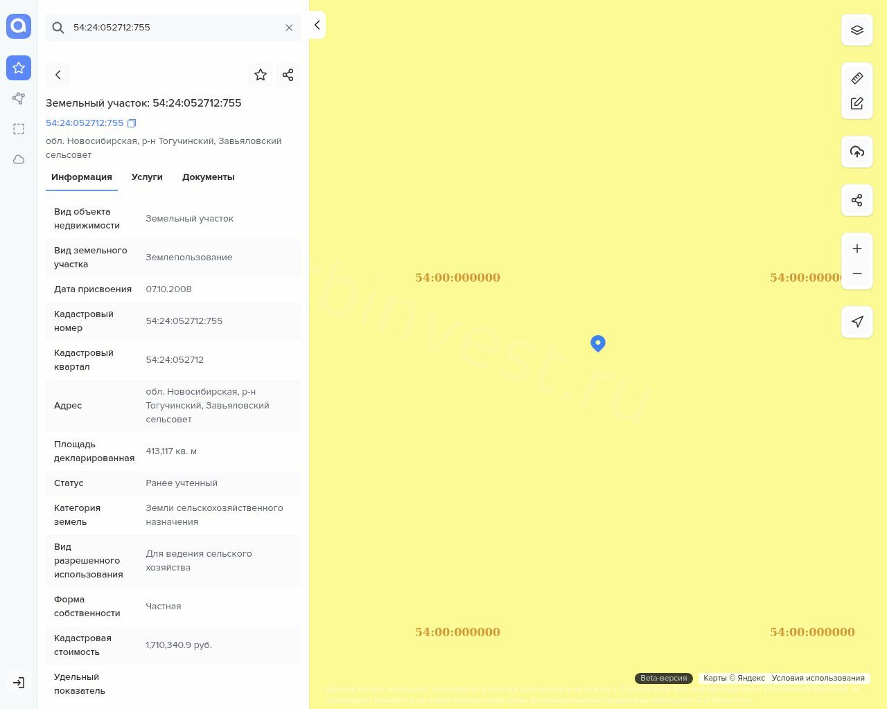Screen dimensions: 887x709
Task: Open the map edit/draw tool
Action: point(857,103)
